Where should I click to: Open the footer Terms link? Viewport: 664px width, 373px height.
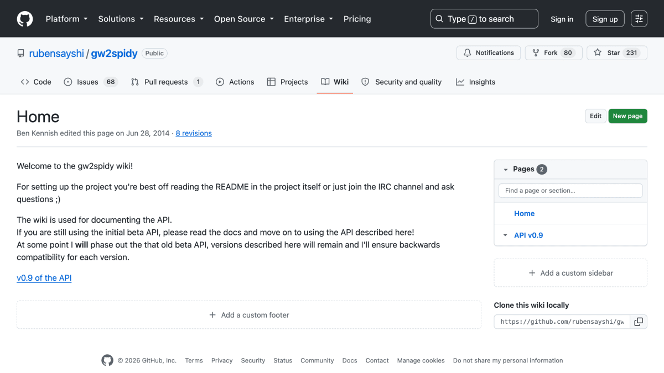click(x=194, y=360)
